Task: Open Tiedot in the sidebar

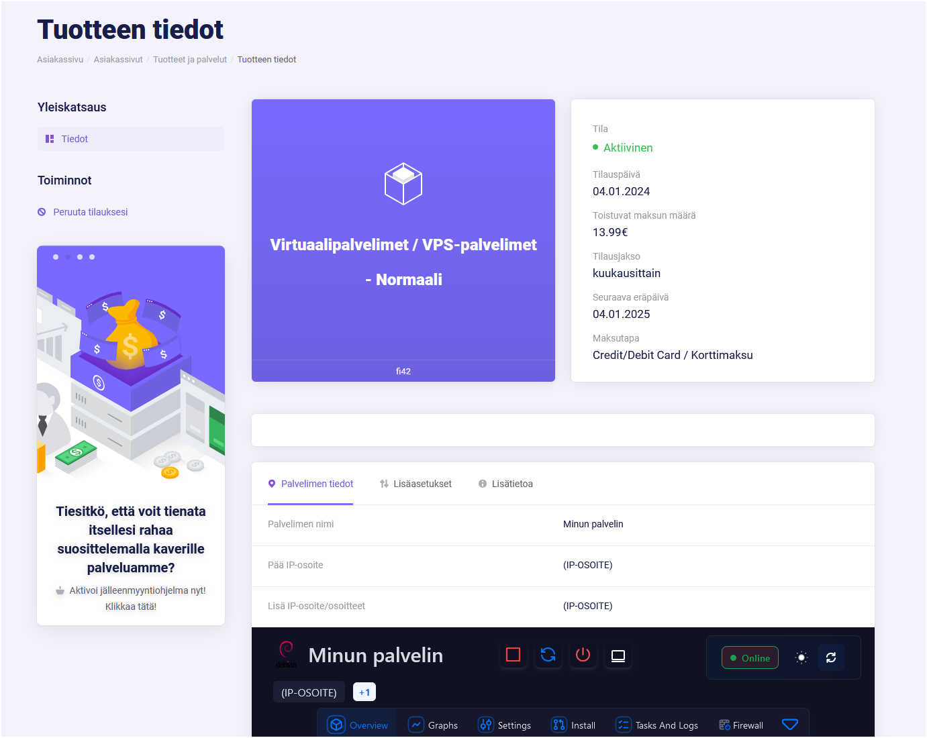Action: 75,139
